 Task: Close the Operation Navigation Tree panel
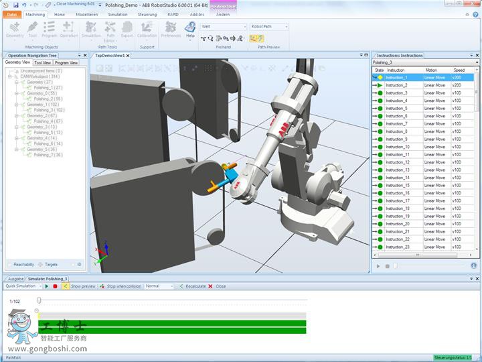click(x=85, y=56)
